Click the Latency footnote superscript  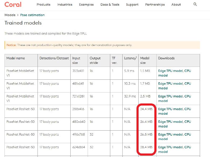point(136,57)
